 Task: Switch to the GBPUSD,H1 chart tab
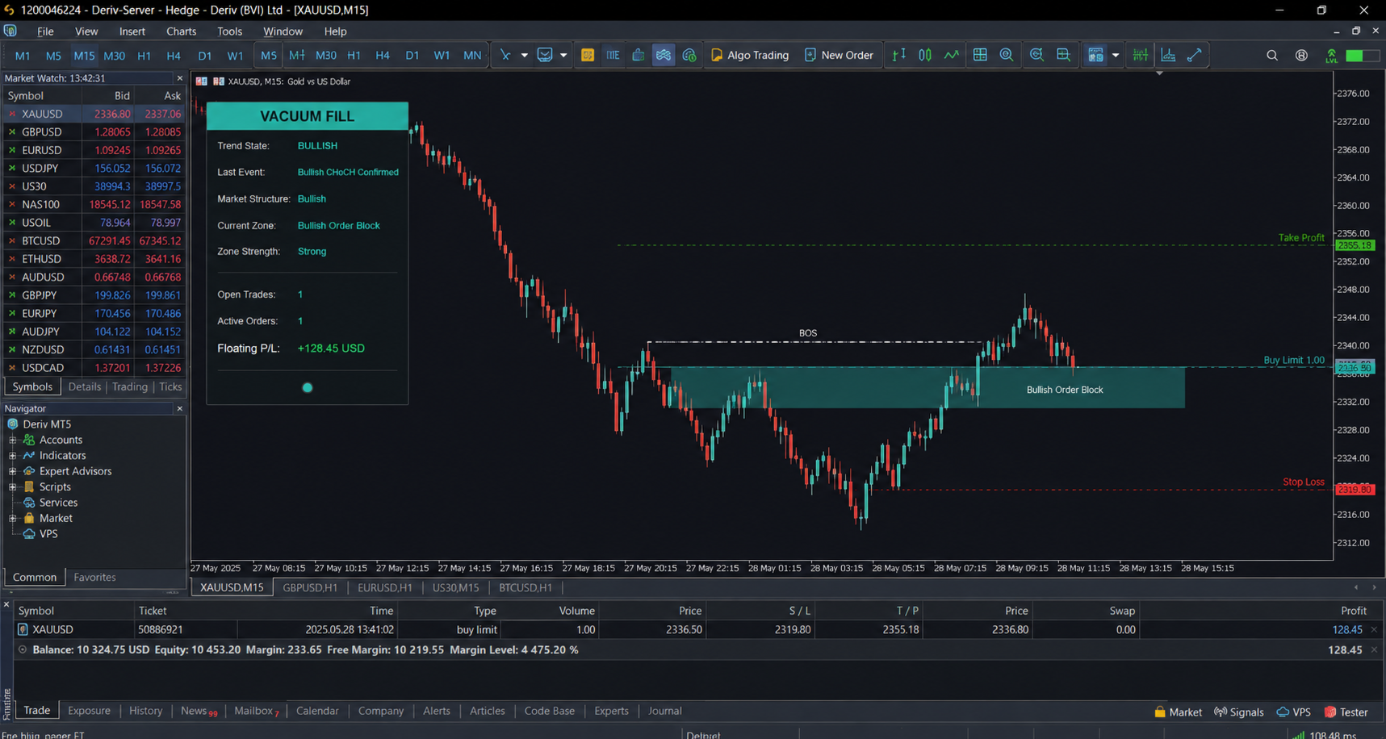(310, 587)
